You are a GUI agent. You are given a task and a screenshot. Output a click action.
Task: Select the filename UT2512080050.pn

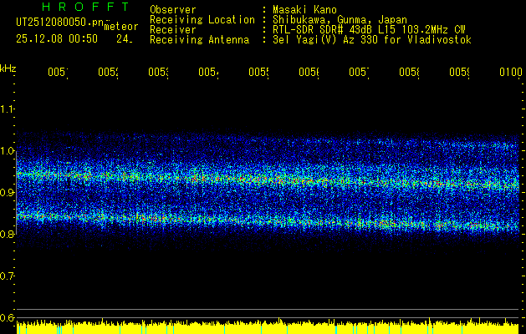59,22
